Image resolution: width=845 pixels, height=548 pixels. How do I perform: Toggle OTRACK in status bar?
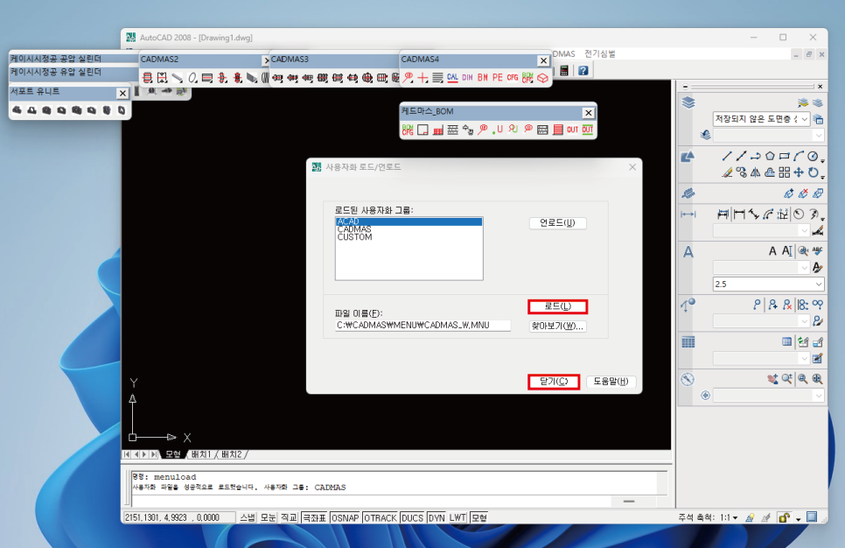380,517
